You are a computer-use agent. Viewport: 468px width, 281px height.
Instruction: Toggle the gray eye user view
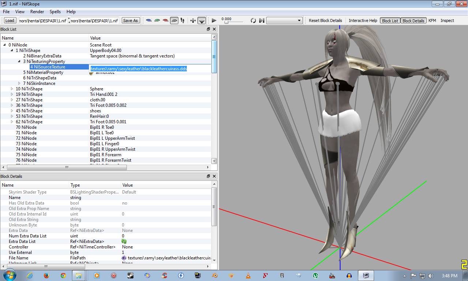point(174,20)
